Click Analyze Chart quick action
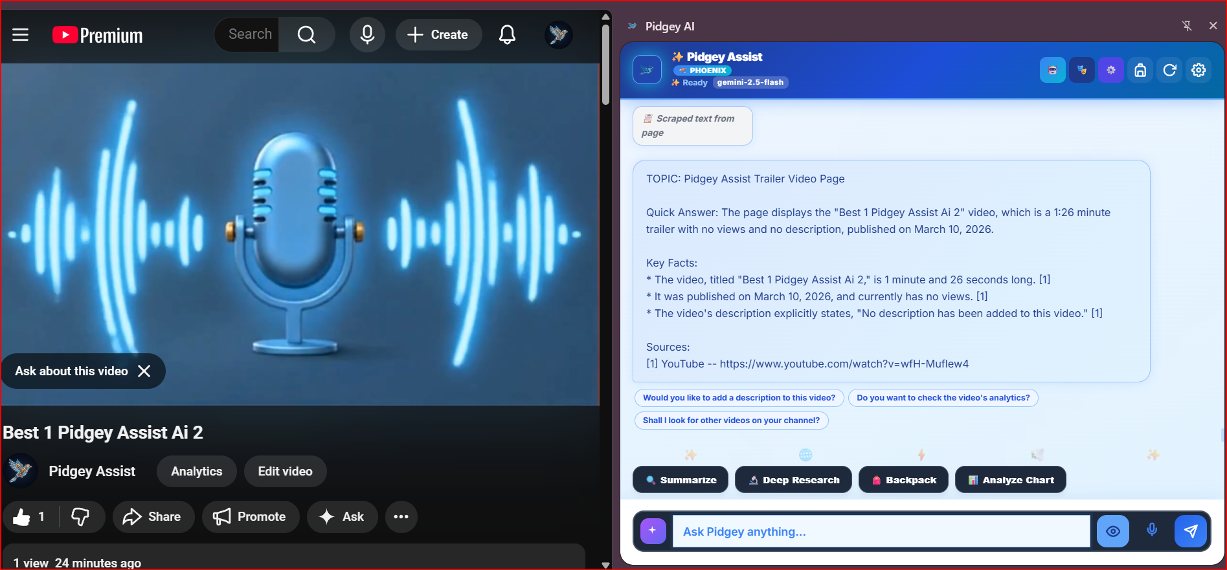 1011,479
